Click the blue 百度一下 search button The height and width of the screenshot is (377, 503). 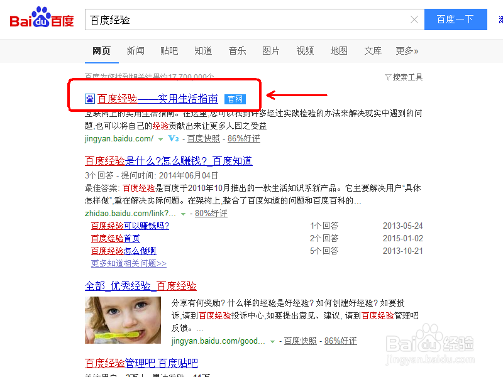pyautogui.click(x=455, y=19)
